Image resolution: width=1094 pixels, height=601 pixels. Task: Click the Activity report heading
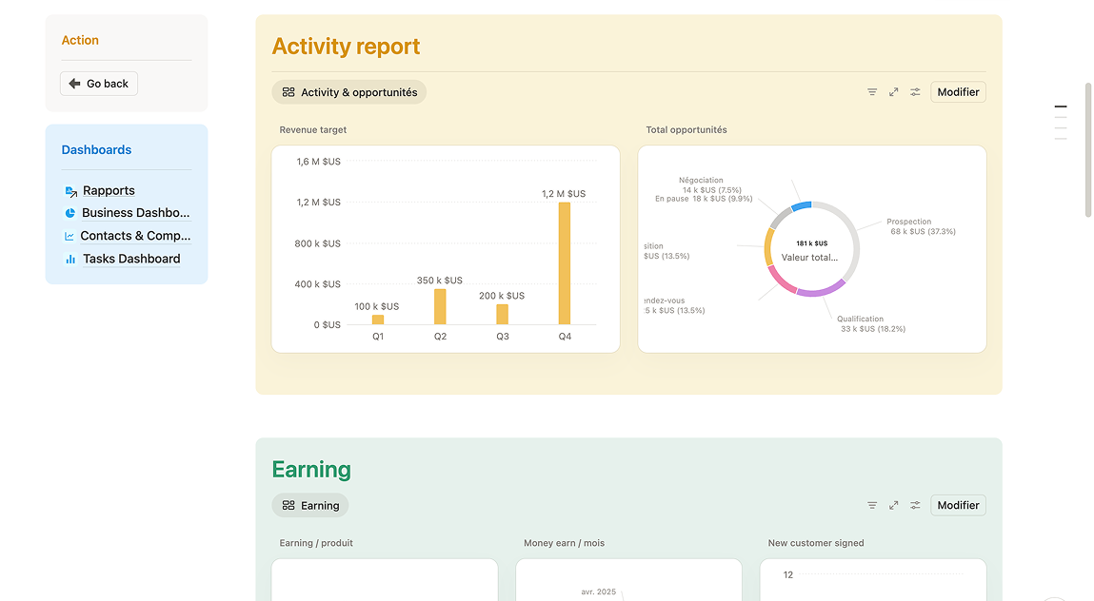(346, 47)
